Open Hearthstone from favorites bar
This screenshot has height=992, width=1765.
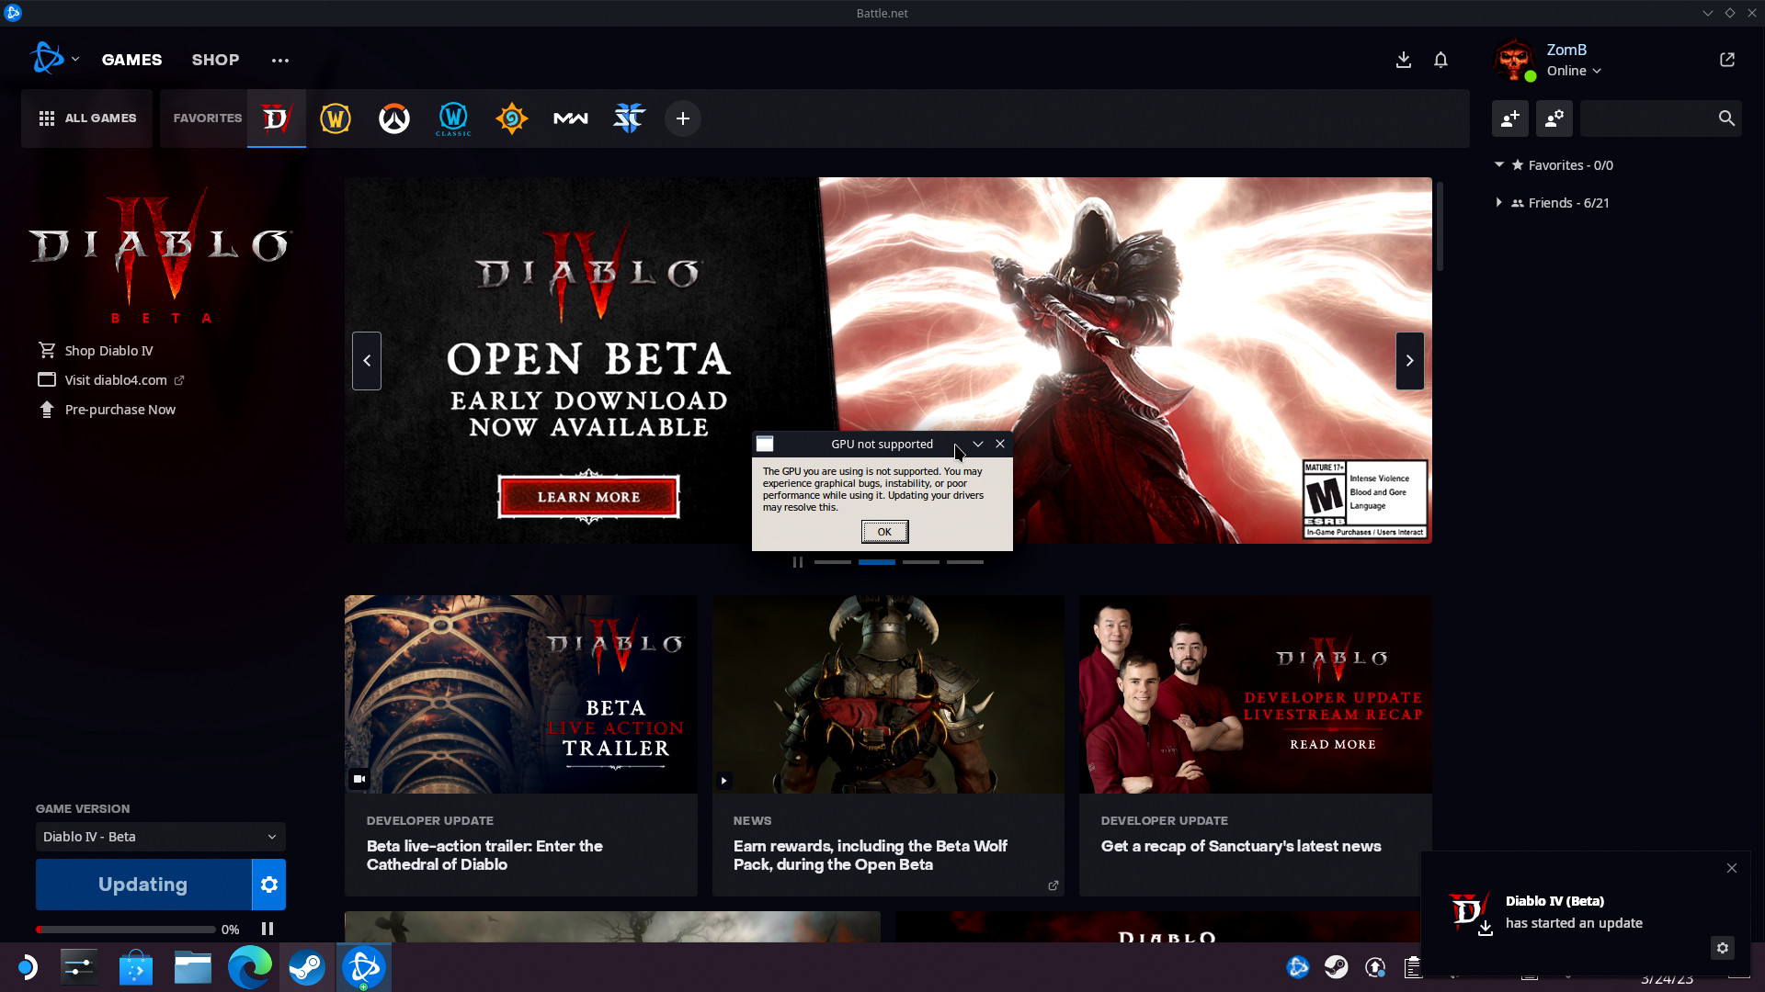(x=512, y=118)
